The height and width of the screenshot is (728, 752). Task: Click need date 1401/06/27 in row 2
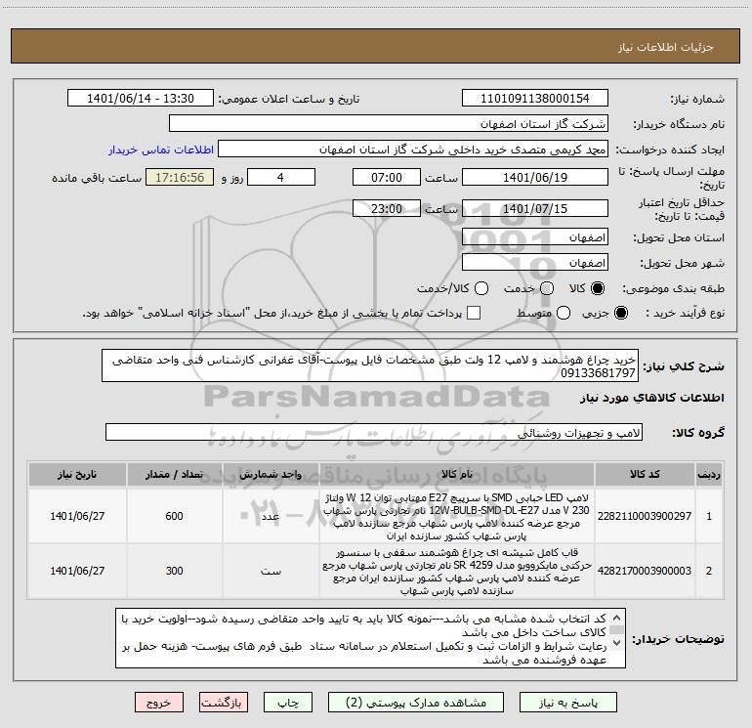coord(77,571)
